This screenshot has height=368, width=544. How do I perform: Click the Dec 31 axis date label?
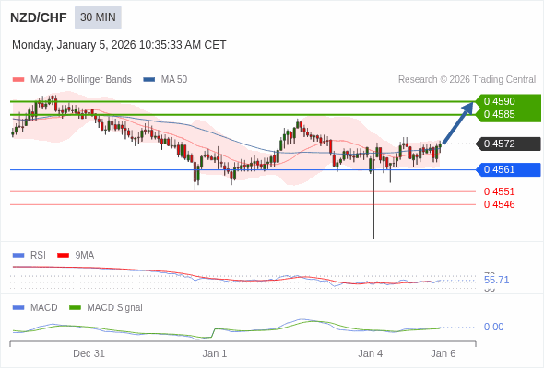pyautogui.click(x=89, y=353)
